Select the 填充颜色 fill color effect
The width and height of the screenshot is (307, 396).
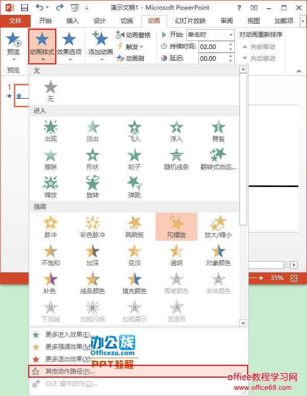(x=135, y=283)
